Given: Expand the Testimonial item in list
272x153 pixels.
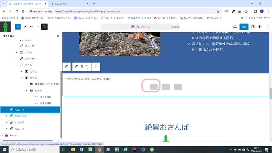Looking at the screenshot, I should (x=6, y=116).
